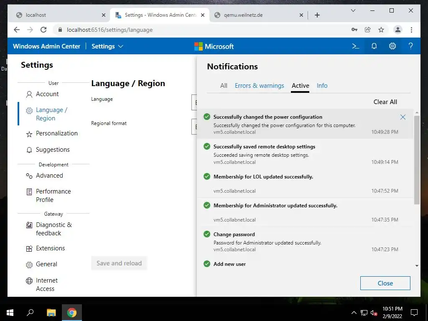The height and width of the screenshot is (321, 428).
Task: Switch to Errors & warnings tab
Action: coord(259,86)
